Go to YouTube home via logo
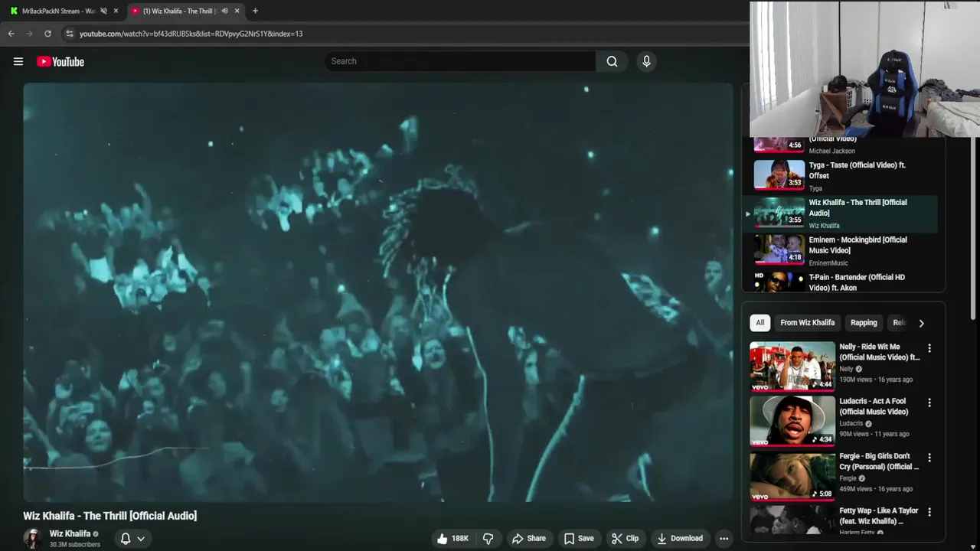Image resolution: width=980 pixels, height=551 pixels. (x=60, y=62)
